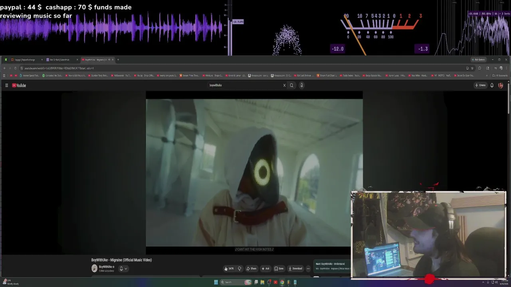Click the Share button under video

tap(251, 269)
